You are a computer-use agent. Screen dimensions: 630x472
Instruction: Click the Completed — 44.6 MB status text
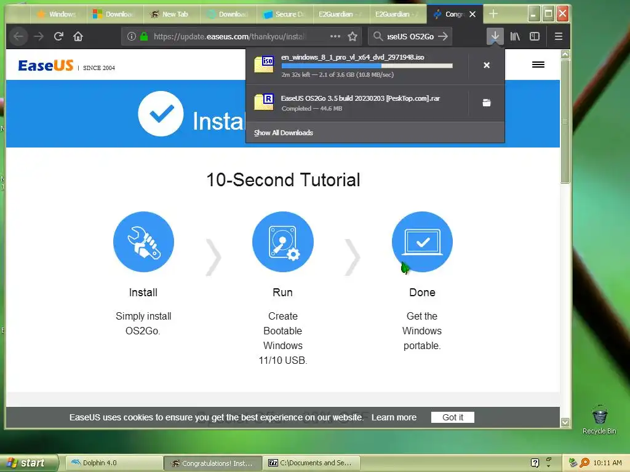click(x=312, y=108)
